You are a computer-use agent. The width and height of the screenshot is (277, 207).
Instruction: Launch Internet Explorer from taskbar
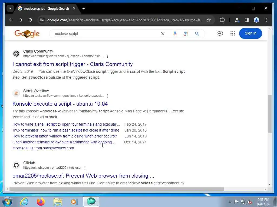coord(24,202)
